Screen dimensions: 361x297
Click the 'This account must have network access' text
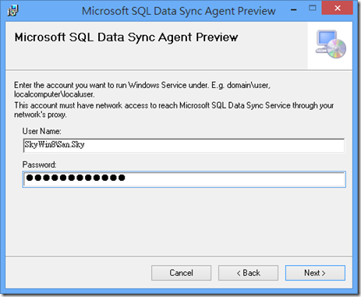[174, 110]
